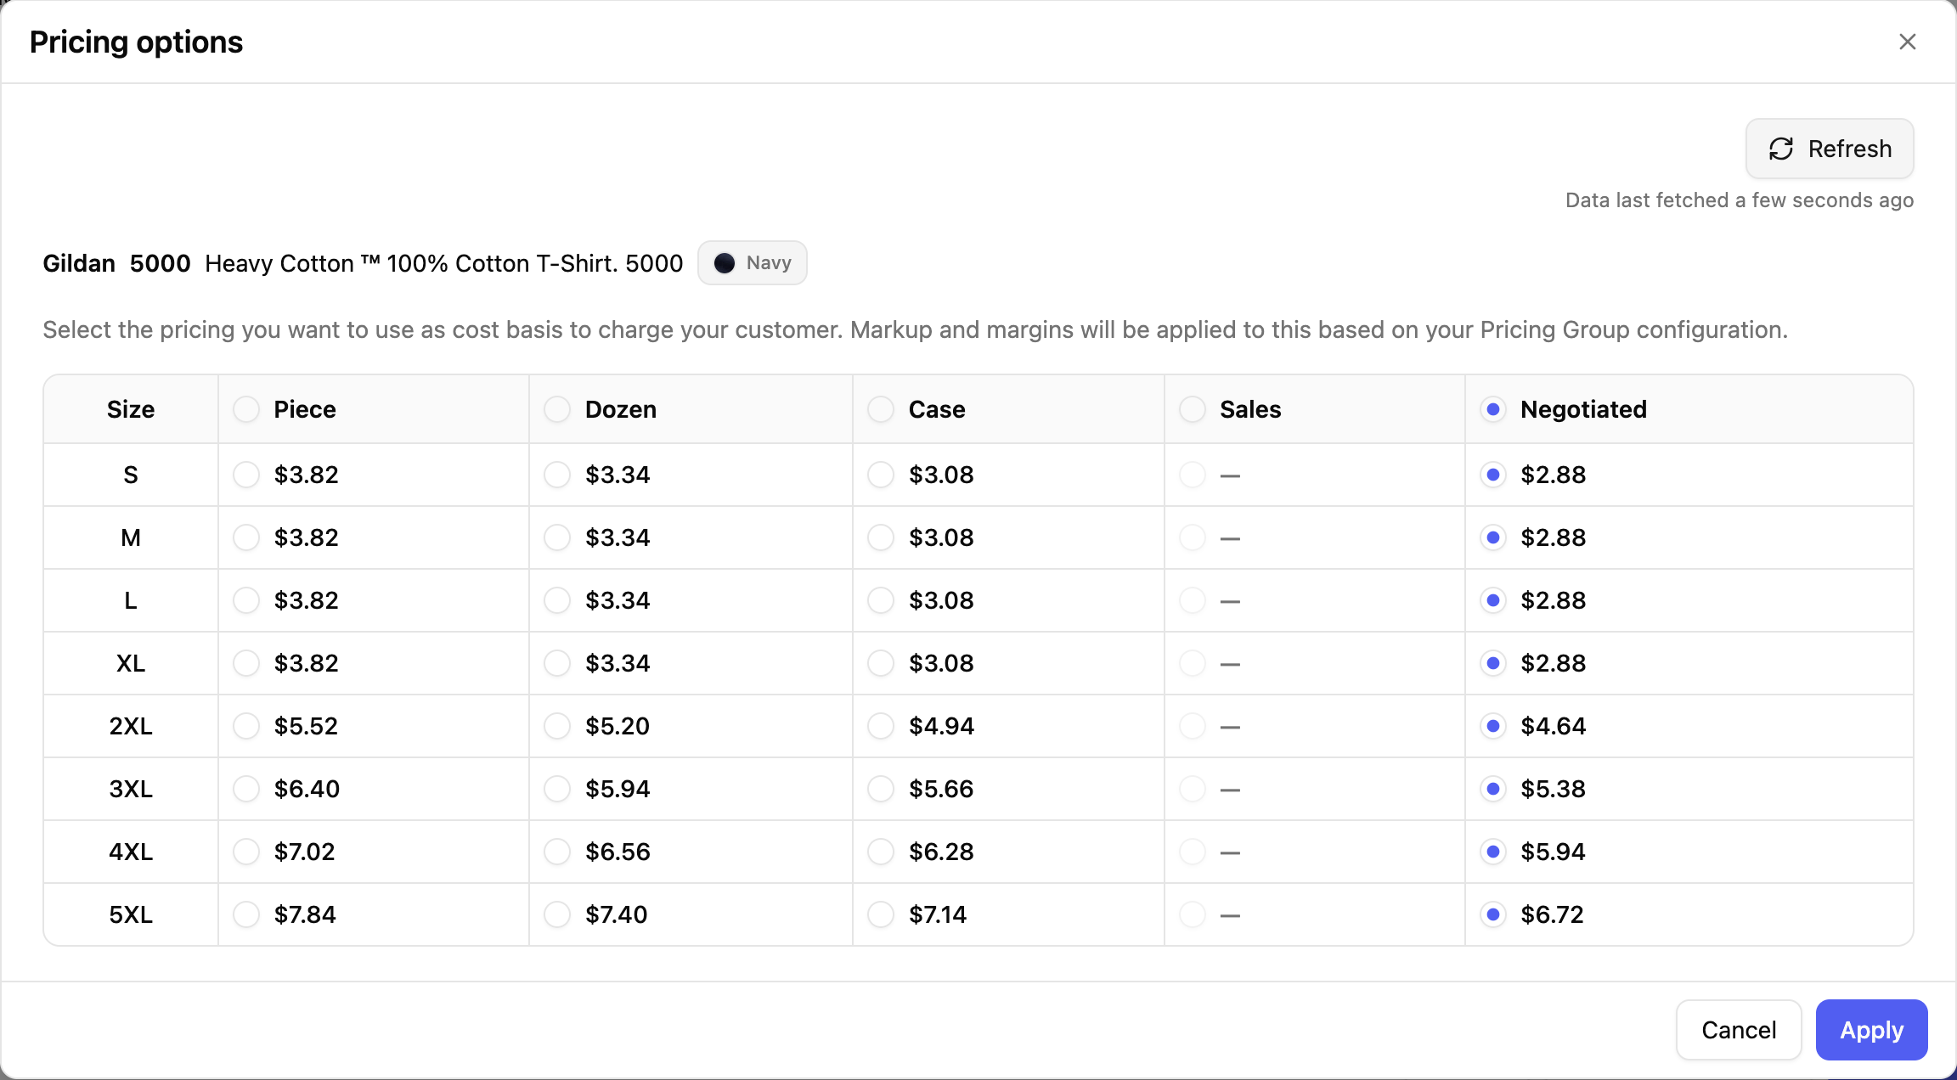The image size is (1957, 1080).
Task: Select Negotiated price $5.94 for 4XL
Action: pos(1493,852)
